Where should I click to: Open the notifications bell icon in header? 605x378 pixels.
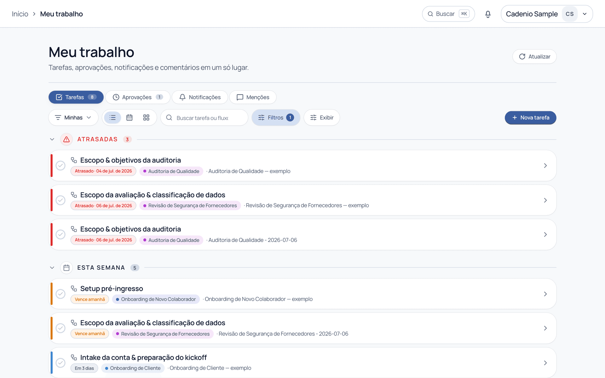tap(488, 14)
